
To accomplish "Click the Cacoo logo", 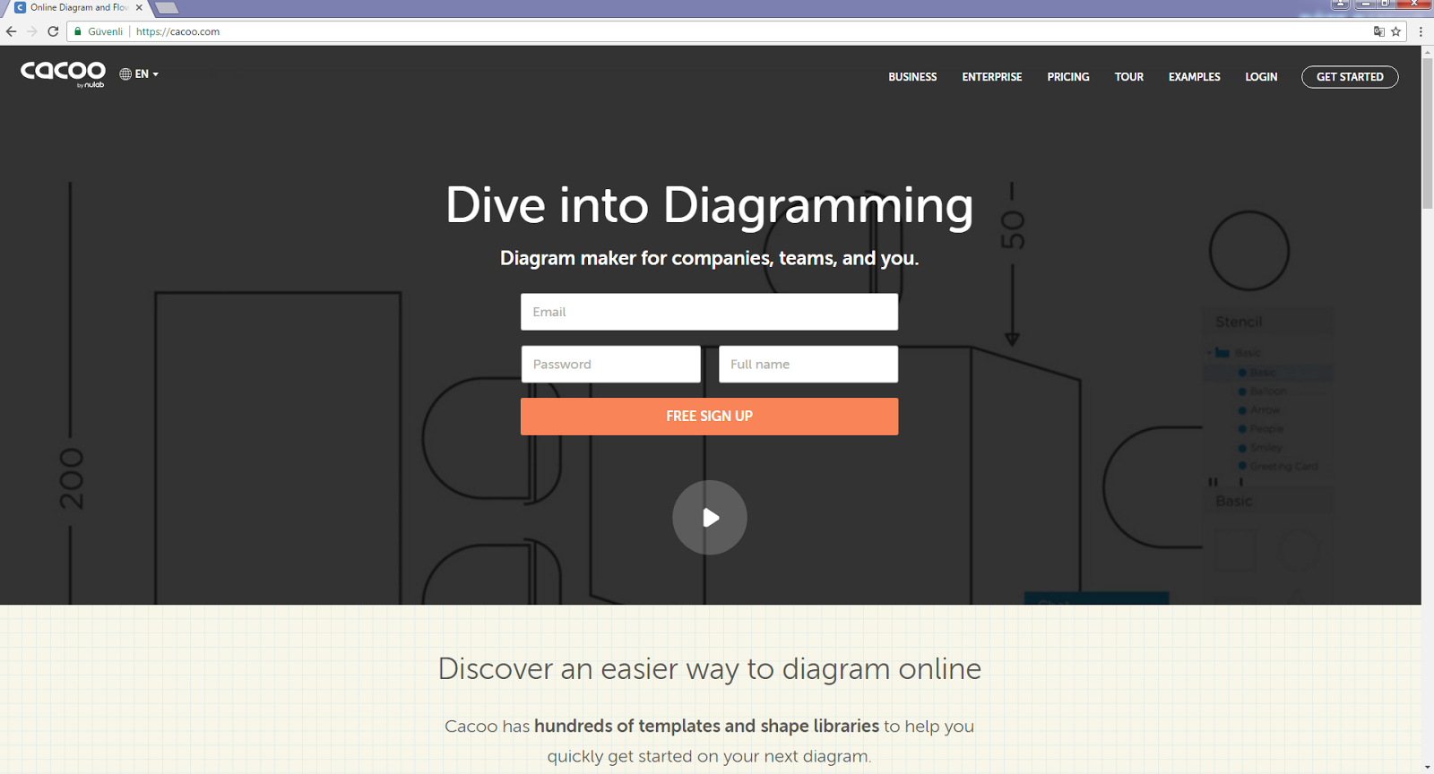I will [x=63, y=73].
